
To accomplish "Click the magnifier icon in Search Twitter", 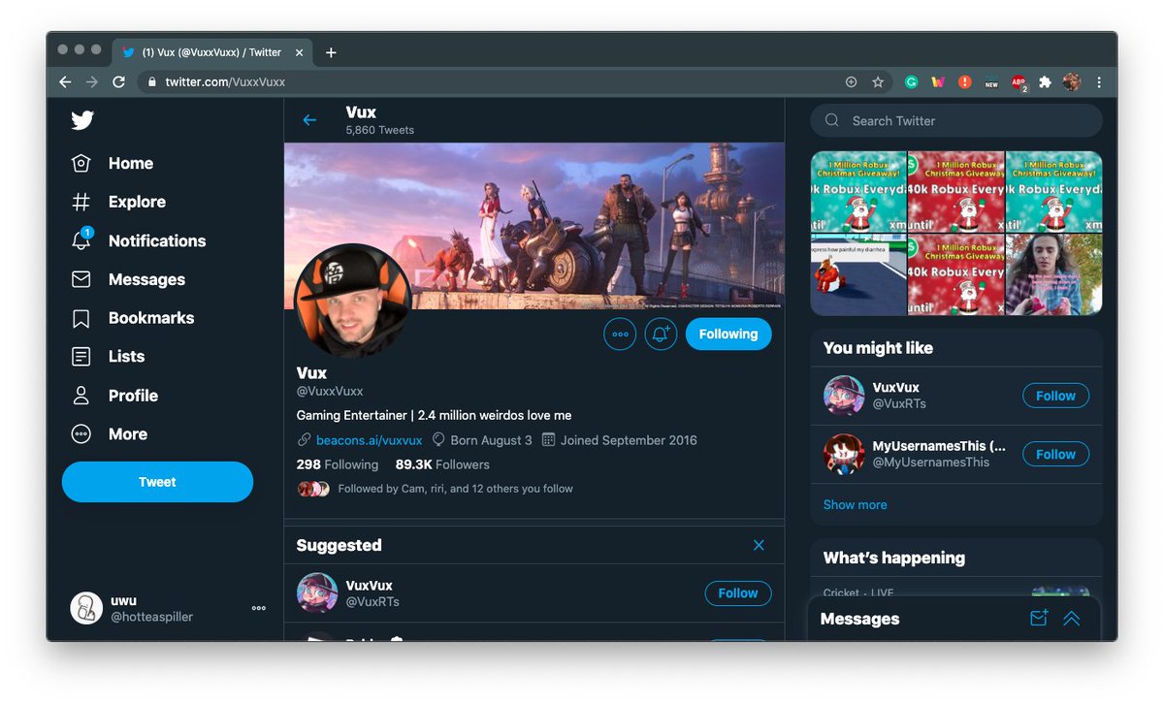I will click(x=832, y=120).
